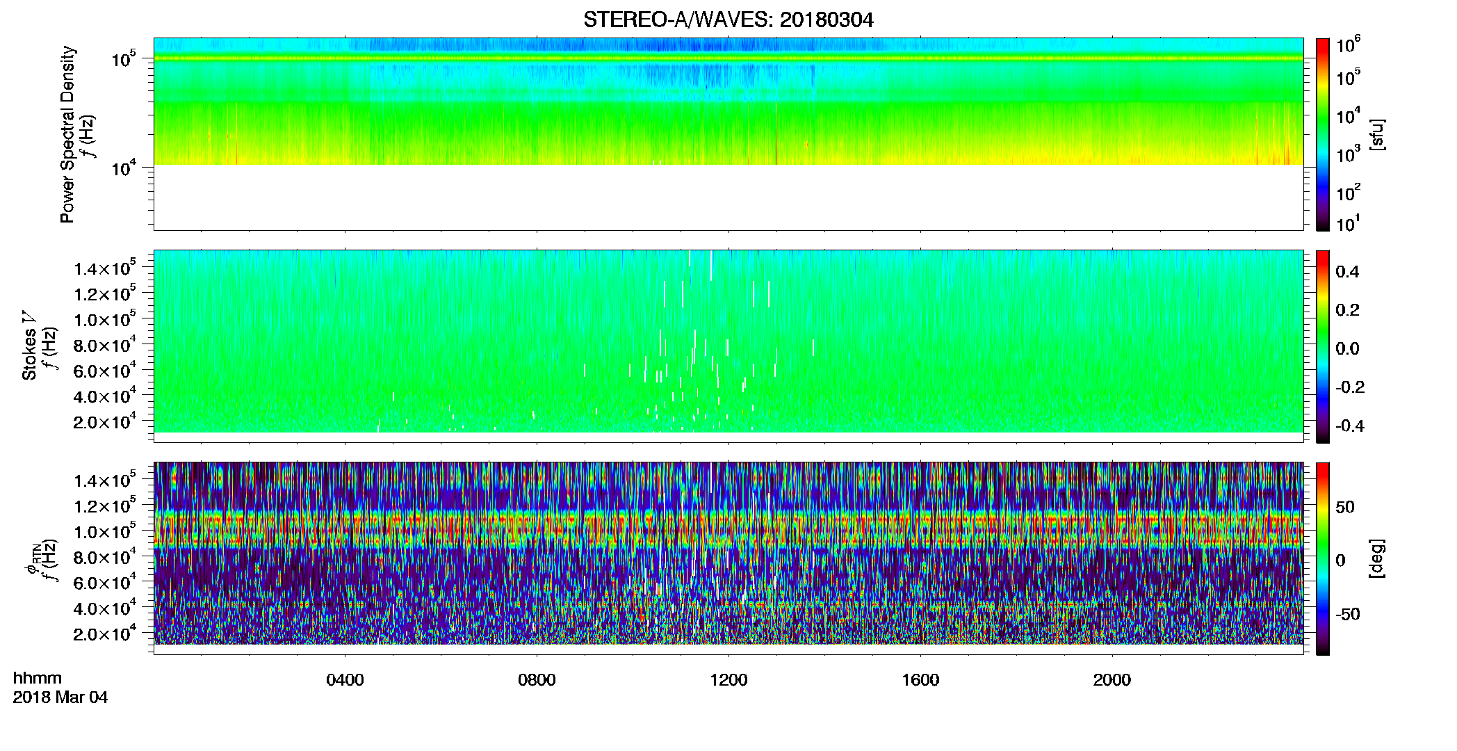Click the [deg] colorbar unit label
The image size is (1457, 751).
1377,558
